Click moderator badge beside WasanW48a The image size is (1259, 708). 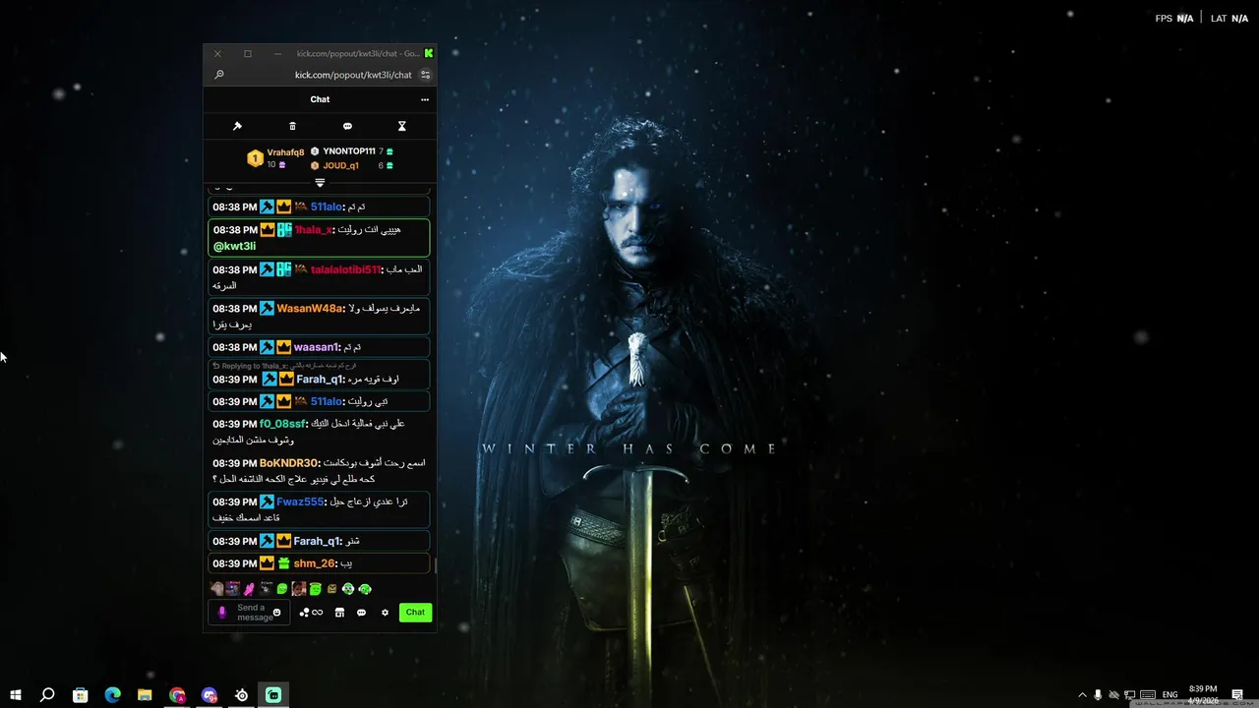point(267,309)
